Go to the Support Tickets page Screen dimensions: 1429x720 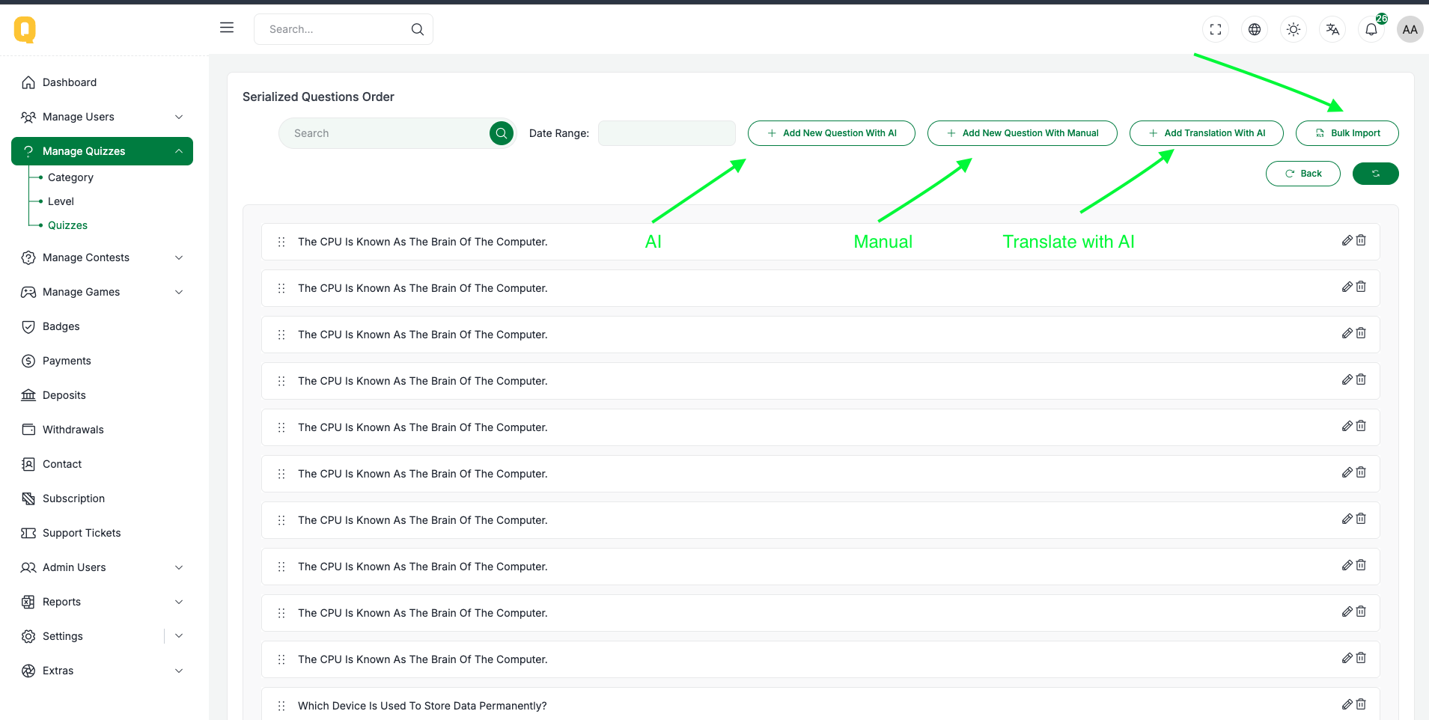82,533
